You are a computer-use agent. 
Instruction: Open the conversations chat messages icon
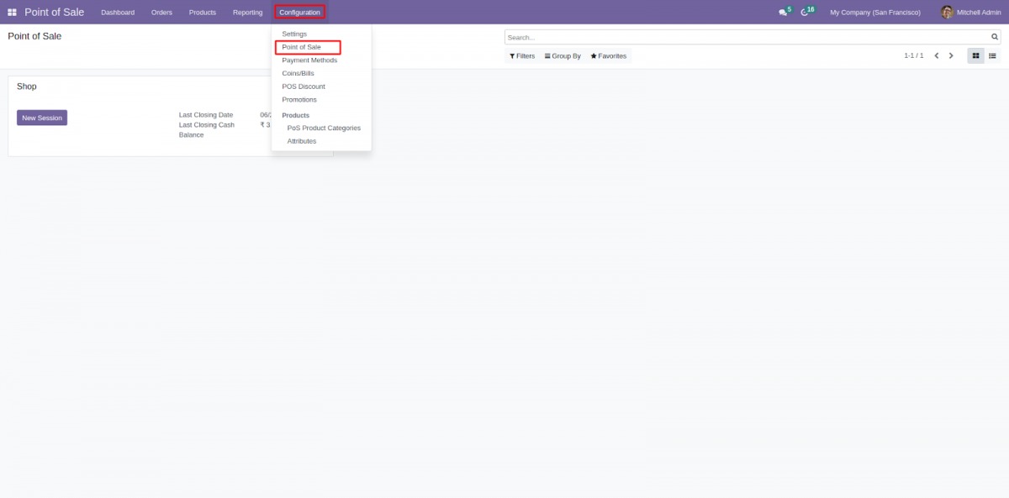(783, 13)
